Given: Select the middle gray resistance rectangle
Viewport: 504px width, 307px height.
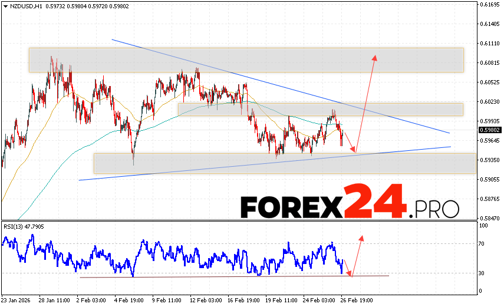Looking at the screenshot, I should click(x=320, y=109).
